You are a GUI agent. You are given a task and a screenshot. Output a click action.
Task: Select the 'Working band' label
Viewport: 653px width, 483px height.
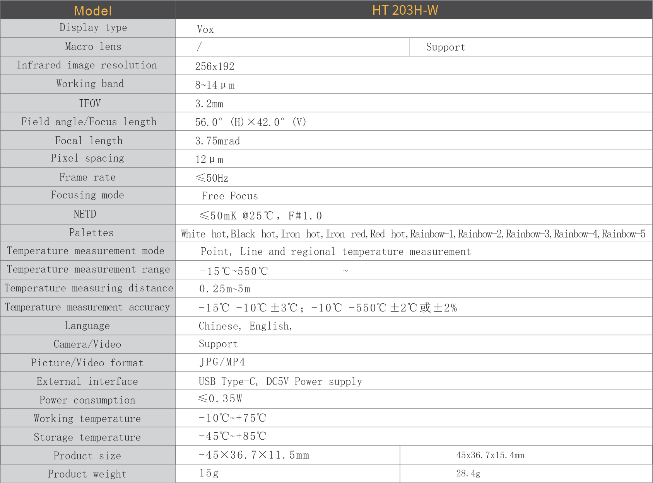click(90, 84)
